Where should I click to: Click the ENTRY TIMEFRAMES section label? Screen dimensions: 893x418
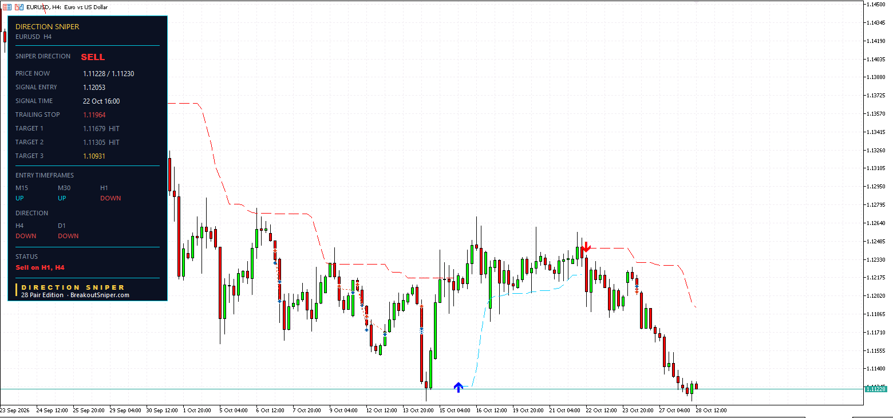click(x=45, y=175)
